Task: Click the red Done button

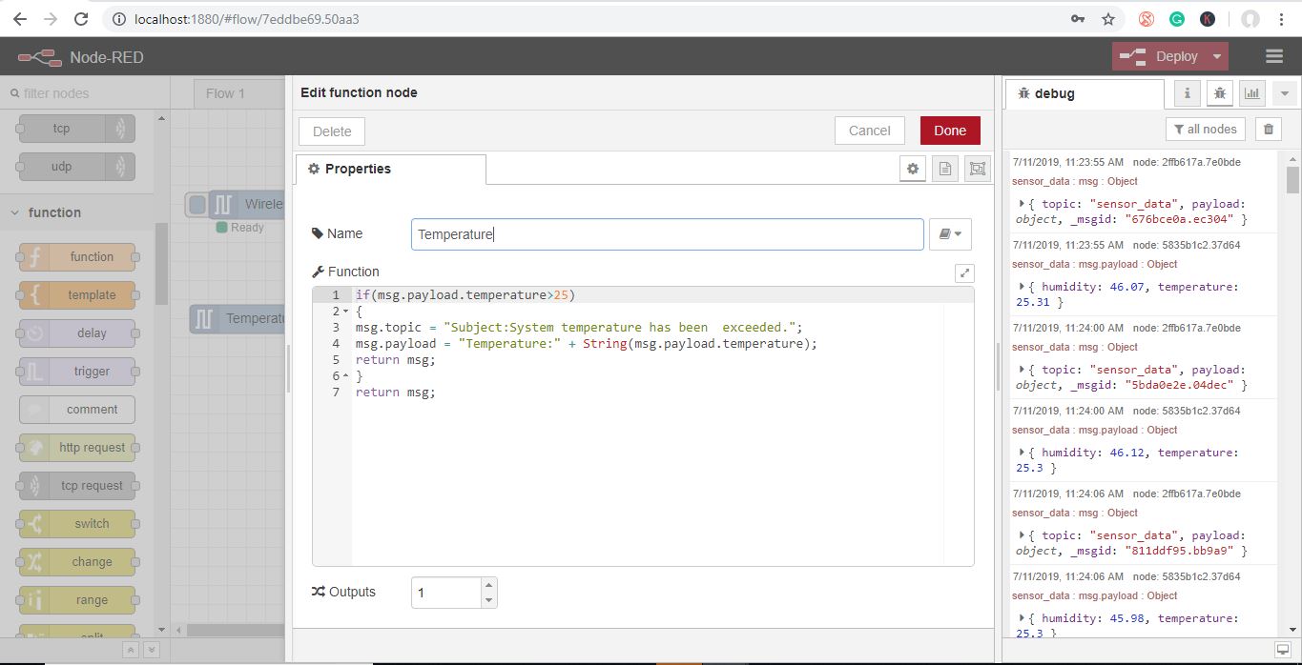Action: pyautogui.click(x=949, y=131)
